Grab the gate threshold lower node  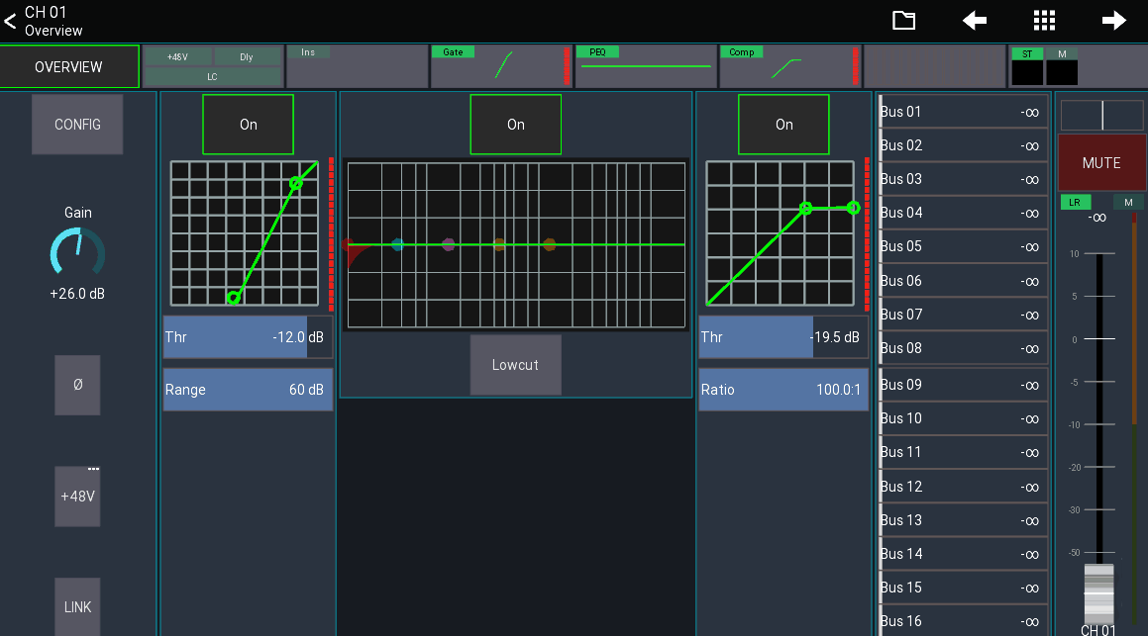234,298
